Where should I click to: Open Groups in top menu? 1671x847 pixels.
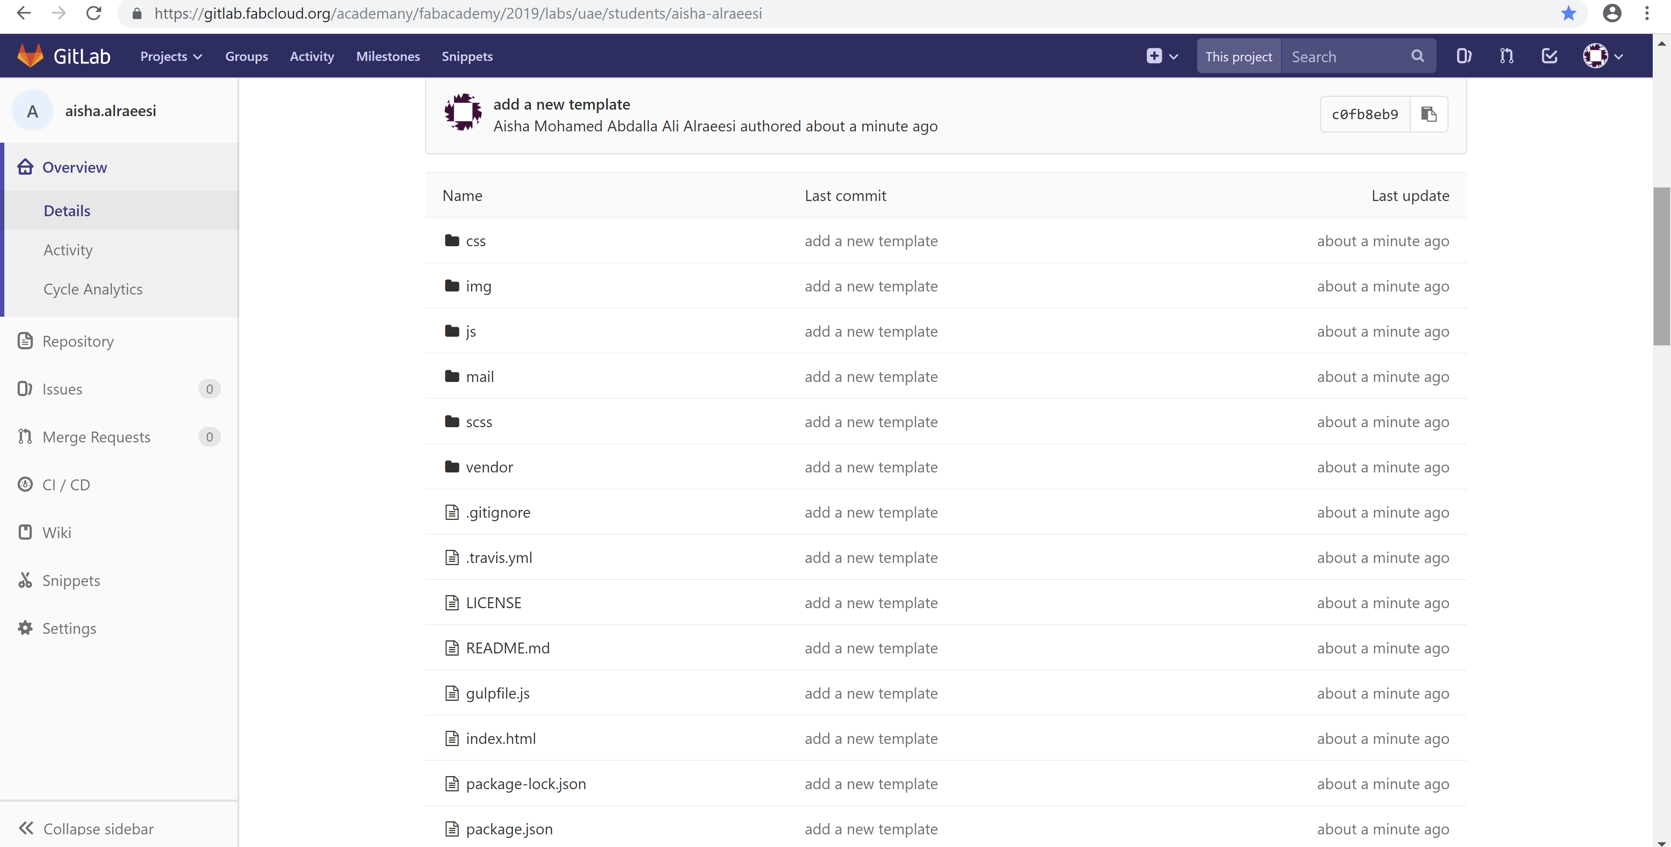tap(246, 57)
